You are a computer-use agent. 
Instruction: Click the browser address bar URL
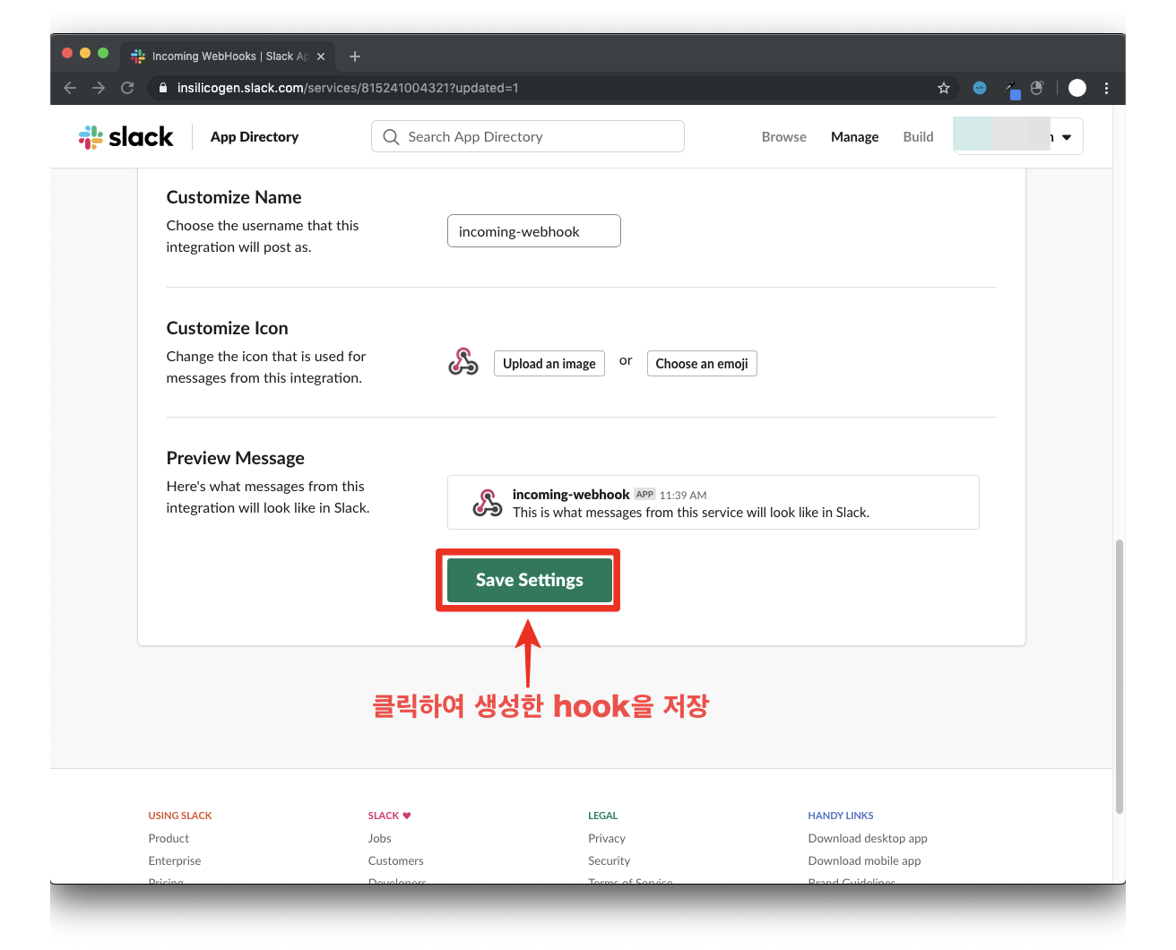coord(348,88)
